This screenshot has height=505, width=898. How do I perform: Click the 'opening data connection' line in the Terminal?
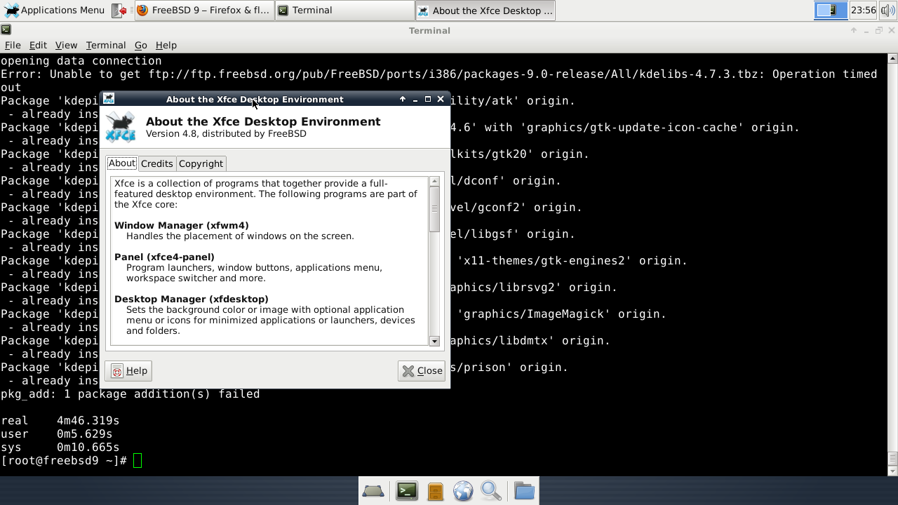pyautogui.click(x=81, y=61)
